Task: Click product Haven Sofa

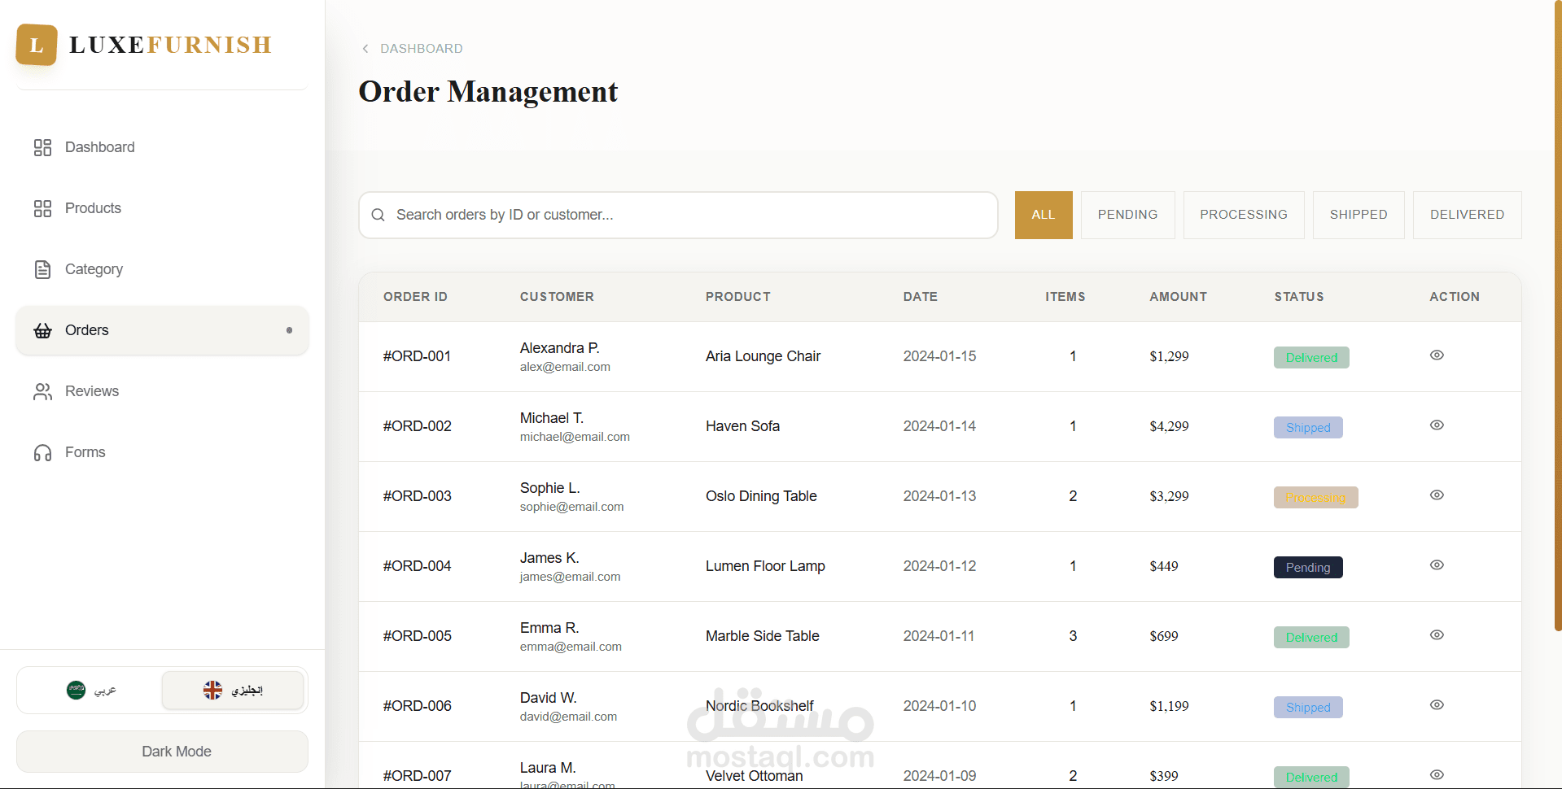Action: point(742,426)
